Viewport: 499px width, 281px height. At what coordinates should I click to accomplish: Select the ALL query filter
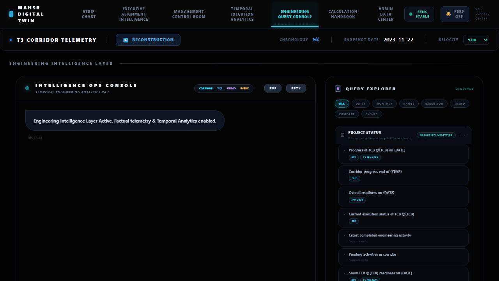pyautogui.click(x=342, y=103)
